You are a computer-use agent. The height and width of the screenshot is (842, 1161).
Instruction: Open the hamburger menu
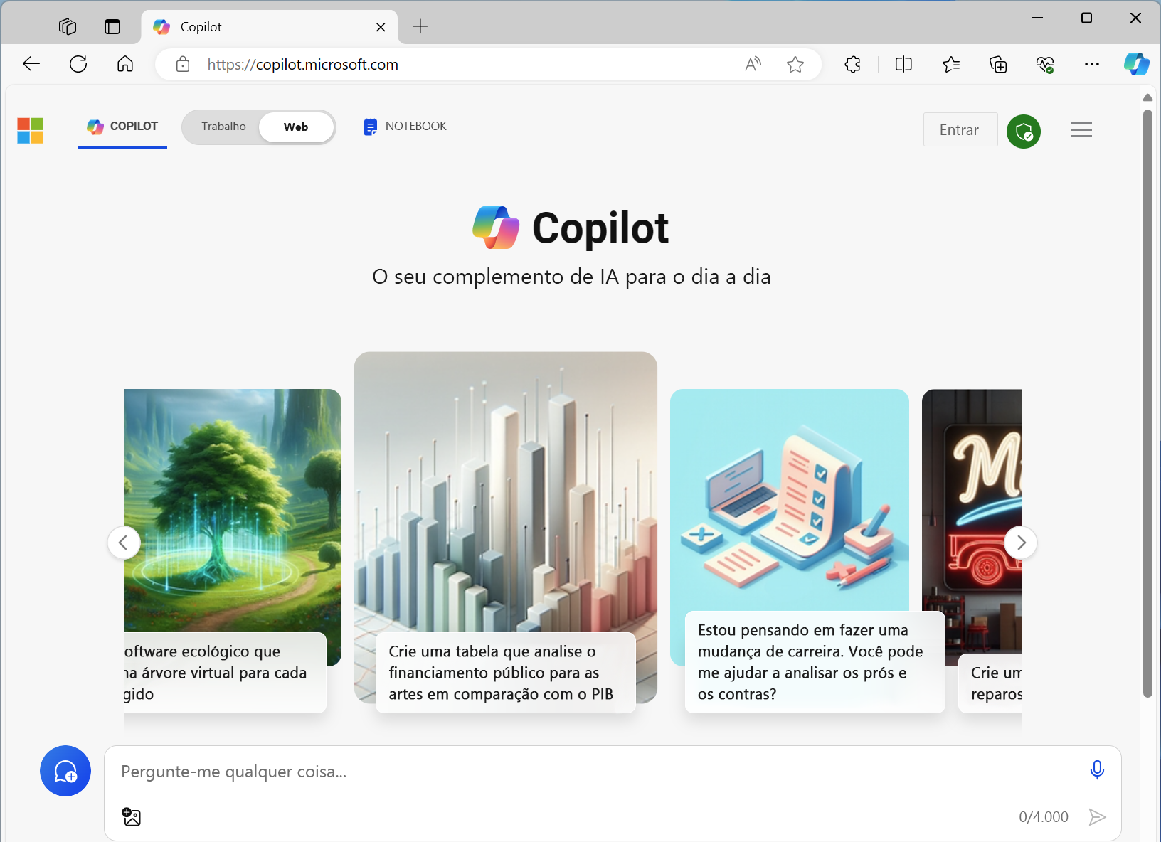[x=1081, y=130]
